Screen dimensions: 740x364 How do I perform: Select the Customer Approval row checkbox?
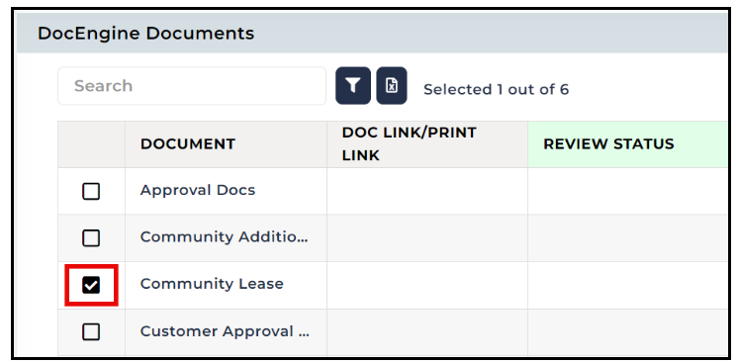point(91,332)
